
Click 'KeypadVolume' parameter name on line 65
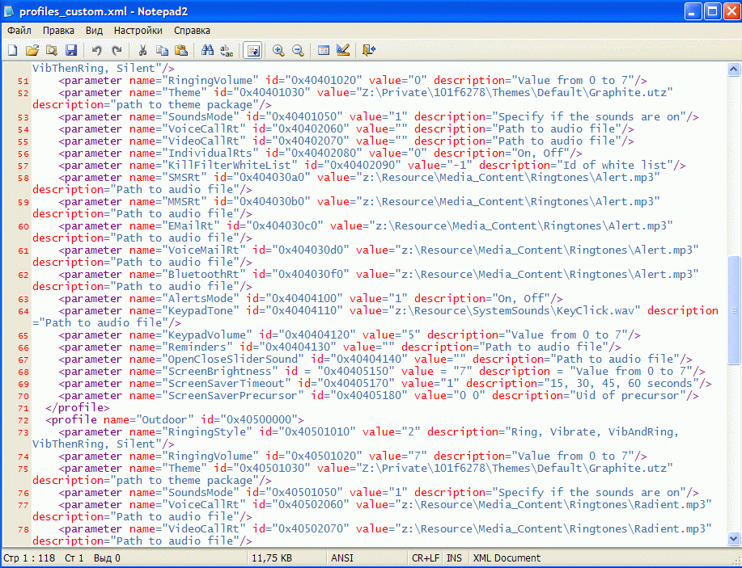(x=207, y=335)
